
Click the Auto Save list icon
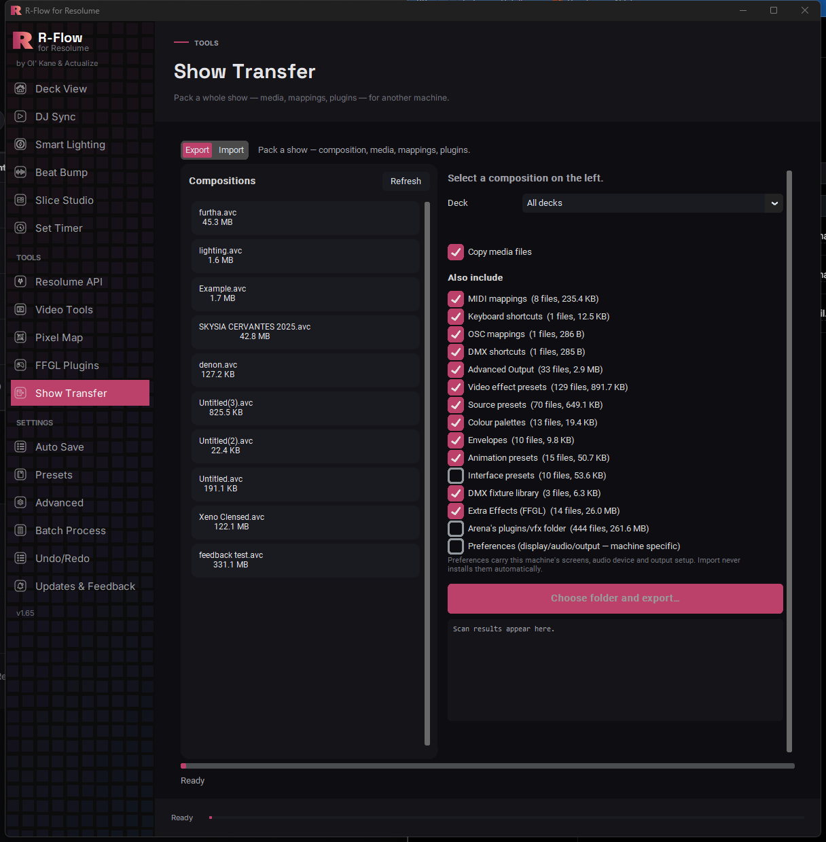20,446
